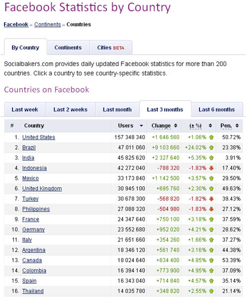The width and height of the screenshot is (248, 300).
Task: Click user count 157 348 340
Action: (x=130, y=137)
